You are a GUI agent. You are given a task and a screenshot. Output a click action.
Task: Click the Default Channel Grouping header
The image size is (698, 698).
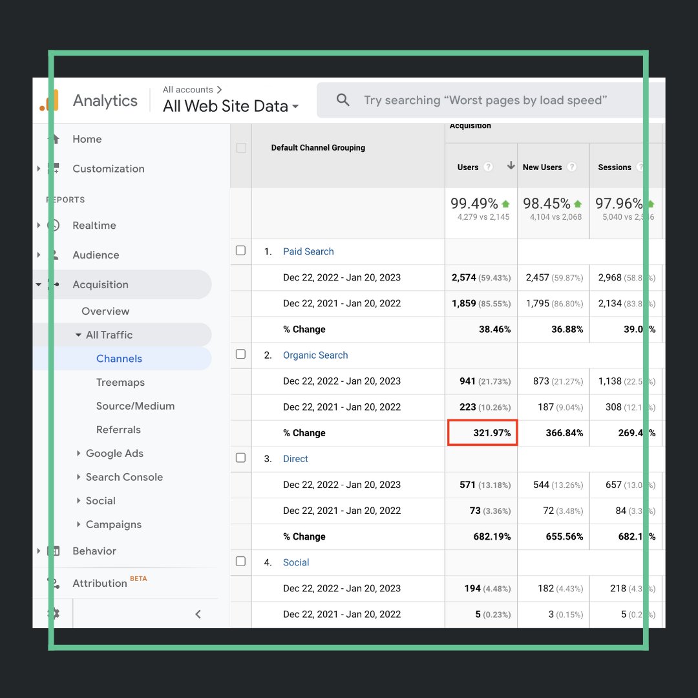tap(318, 148)
